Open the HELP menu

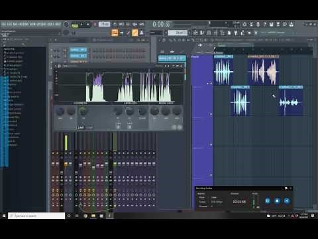[x=58, y=24]
